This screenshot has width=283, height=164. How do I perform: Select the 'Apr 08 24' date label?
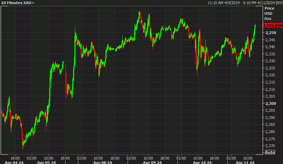(x=102, y=162)
